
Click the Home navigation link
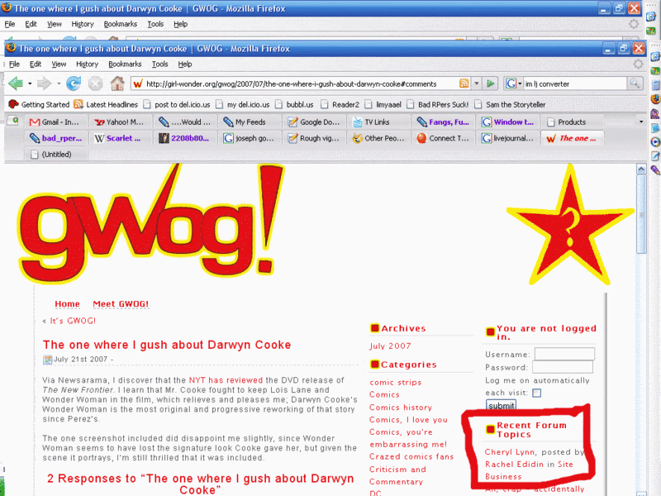click(x=67, y=304)
